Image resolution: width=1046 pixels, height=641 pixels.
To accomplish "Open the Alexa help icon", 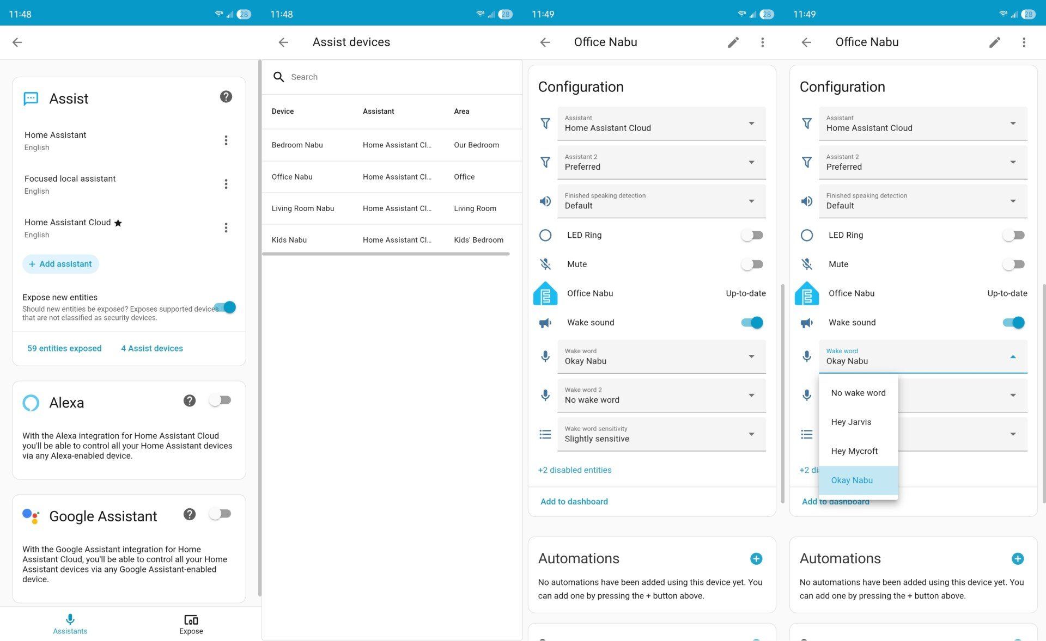I will pos(189,400).
